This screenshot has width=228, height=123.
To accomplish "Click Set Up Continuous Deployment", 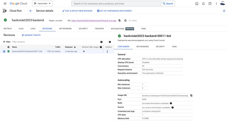I will click(x=114, y=11).
